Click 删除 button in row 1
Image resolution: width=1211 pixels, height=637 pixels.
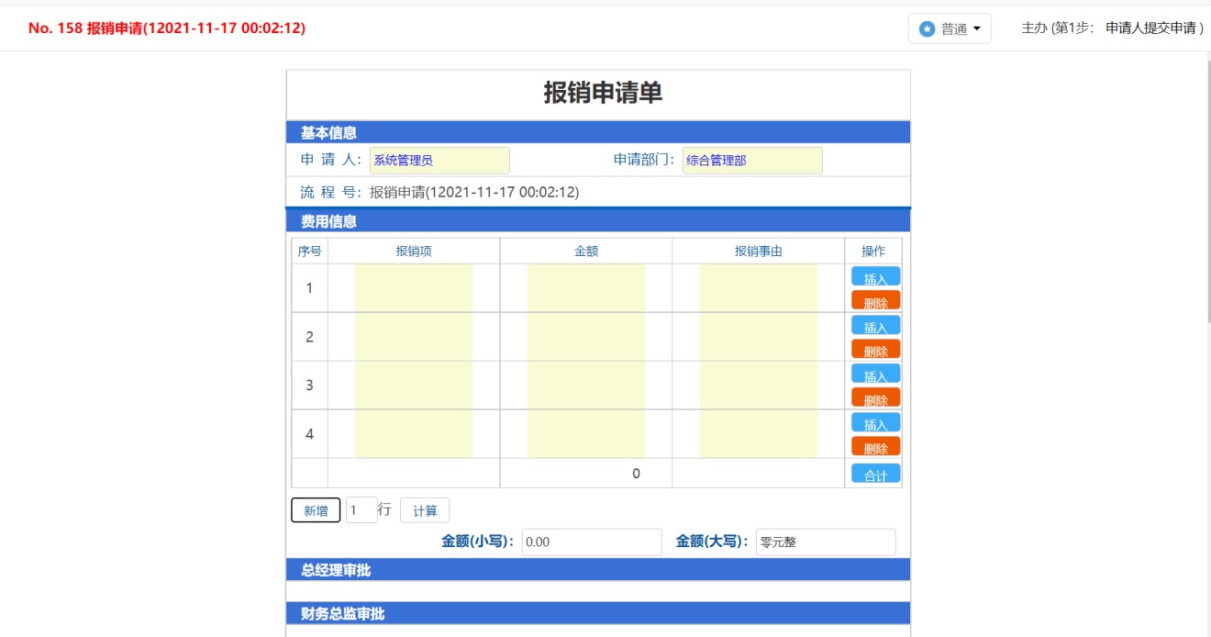click(876, 300)
